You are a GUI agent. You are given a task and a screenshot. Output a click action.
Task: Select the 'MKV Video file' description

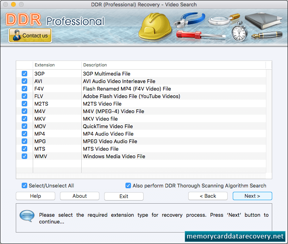click(x=100, y=119)
